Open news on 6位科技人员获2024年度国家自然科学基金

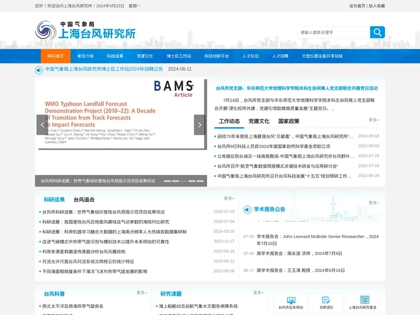274,146
